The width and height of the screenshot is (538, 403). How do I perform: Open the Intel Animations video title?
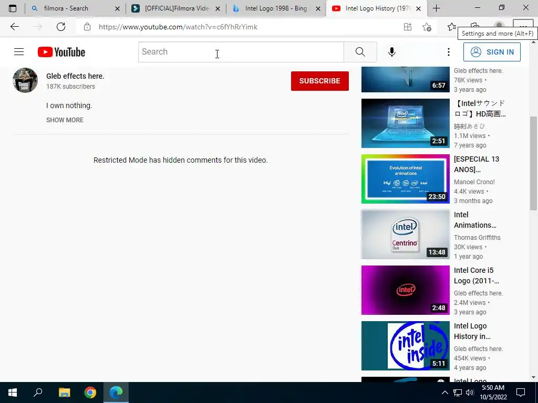click(x=475, y=220)
